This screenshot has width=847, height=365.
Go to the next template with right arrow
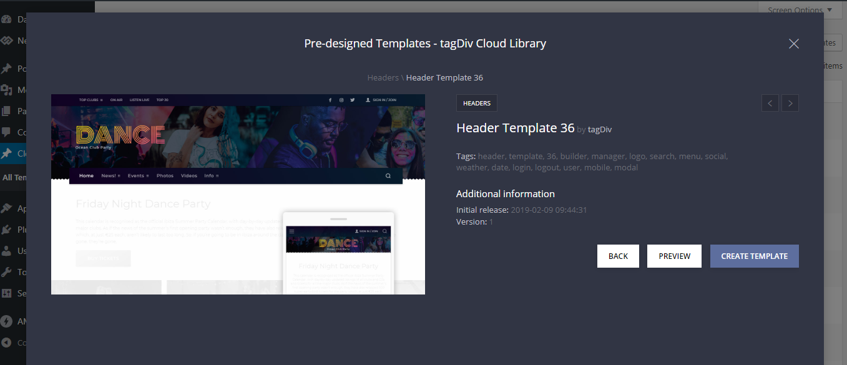(x=790, y=103)
